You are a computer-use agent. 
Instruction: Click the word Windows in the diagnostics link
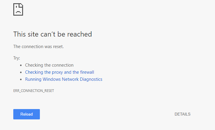[x=52, y=79]
